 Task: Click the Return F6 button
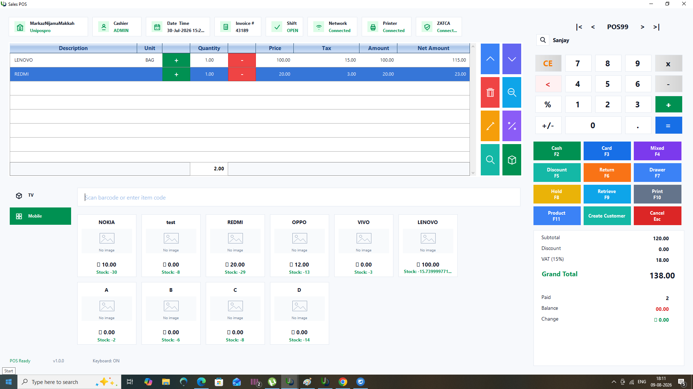tap(607, 173)
